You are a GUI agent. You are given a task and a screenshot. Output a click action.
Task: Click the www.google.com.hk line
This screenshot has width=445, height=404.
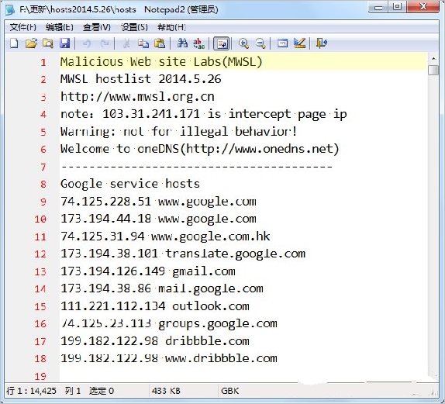[x=165, y=237]
